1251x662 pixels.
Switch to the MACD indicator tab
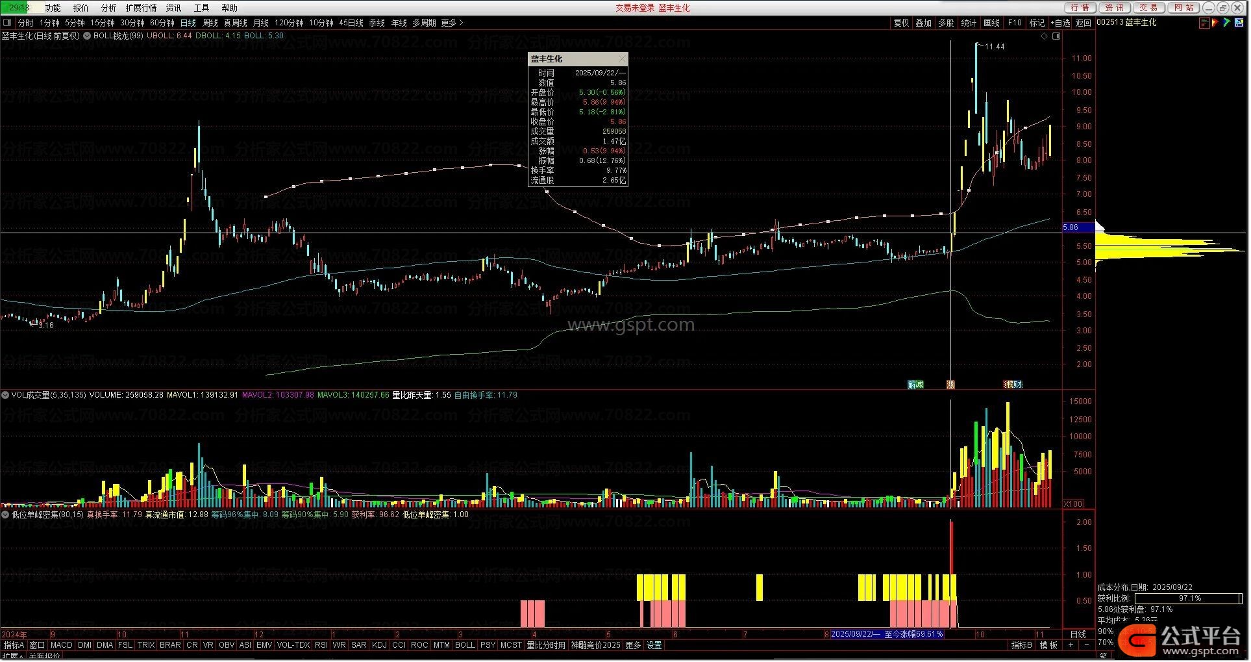coord(61,646)
